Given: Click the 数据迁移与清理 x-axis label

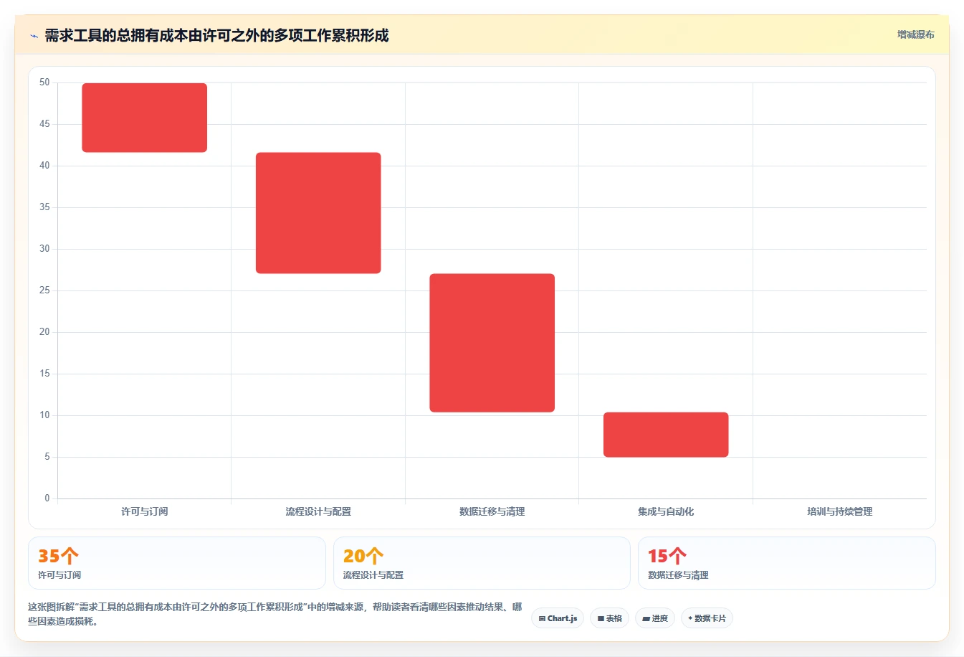Looking at the screenshot, I should [x=492, y=511].
